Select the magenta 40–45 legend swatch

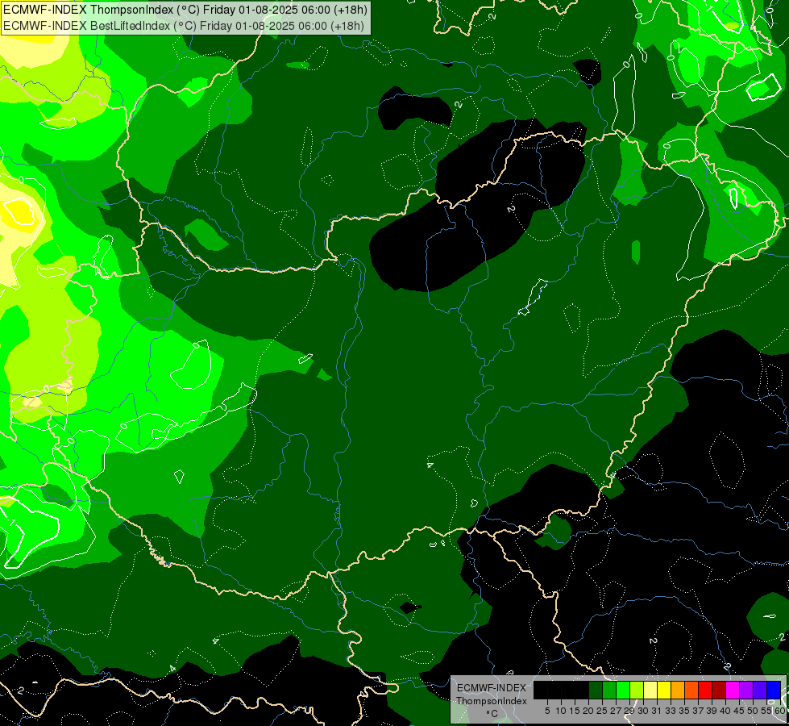point(732,691)
